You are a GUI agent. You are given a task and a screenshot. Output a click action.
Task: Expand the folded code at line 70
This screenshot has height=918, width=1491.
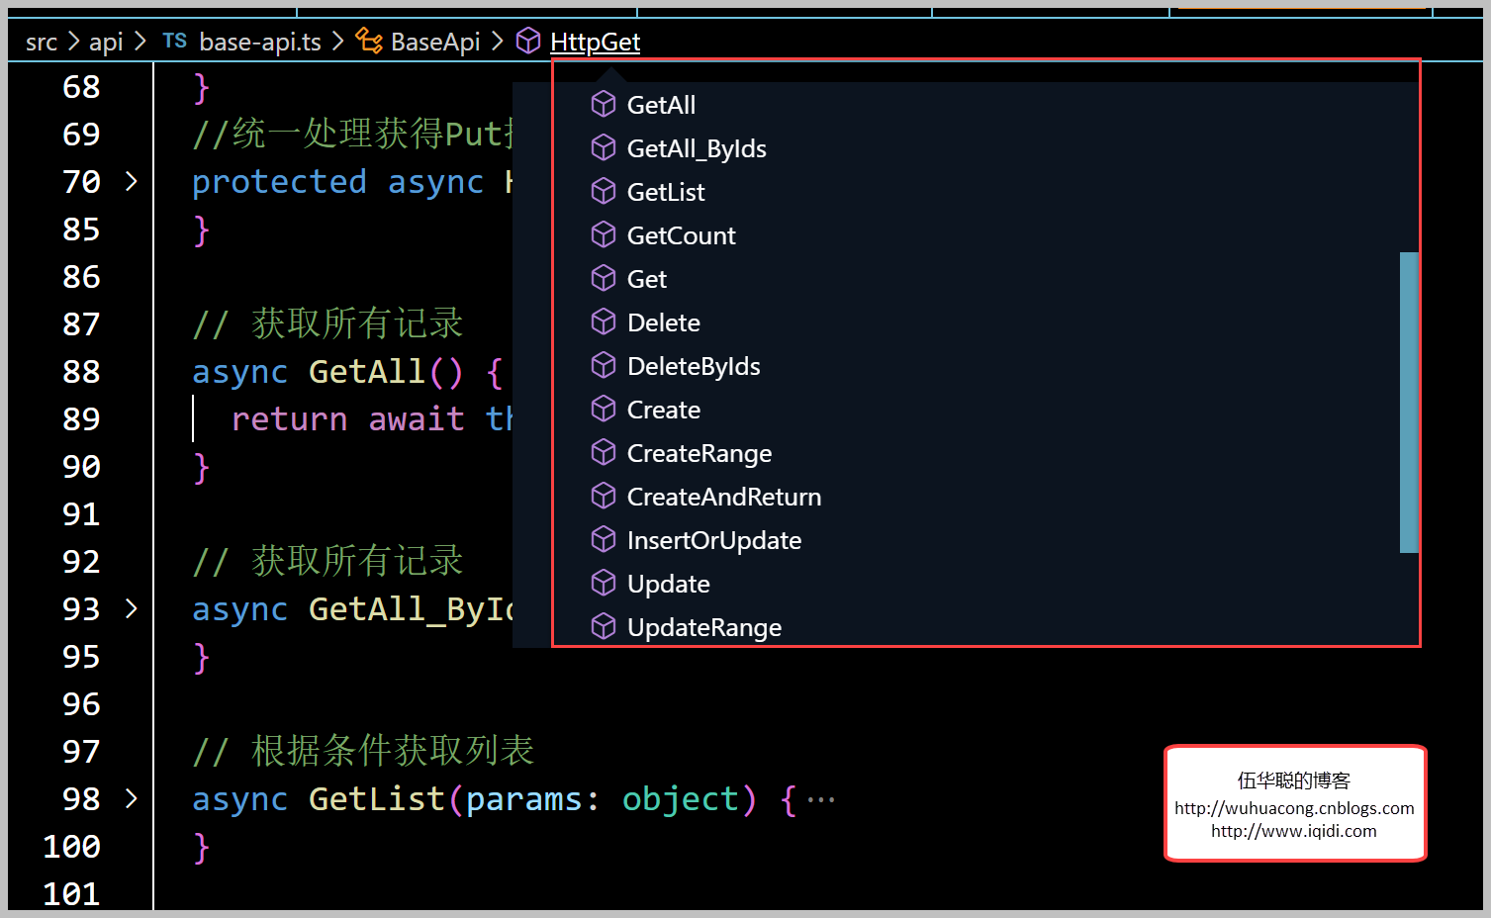132,181
